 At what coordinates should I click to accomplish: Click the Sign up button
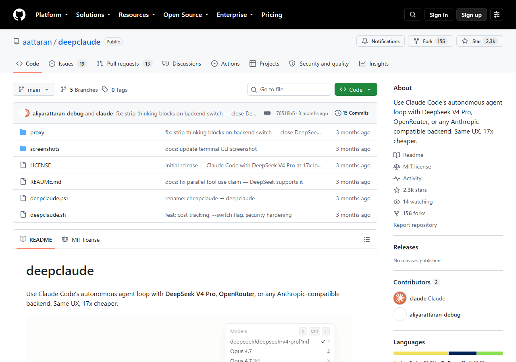pyautogui.click(x=472, y=15)
